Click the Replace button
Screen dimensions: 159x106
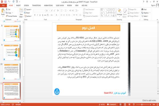point(146,13)
